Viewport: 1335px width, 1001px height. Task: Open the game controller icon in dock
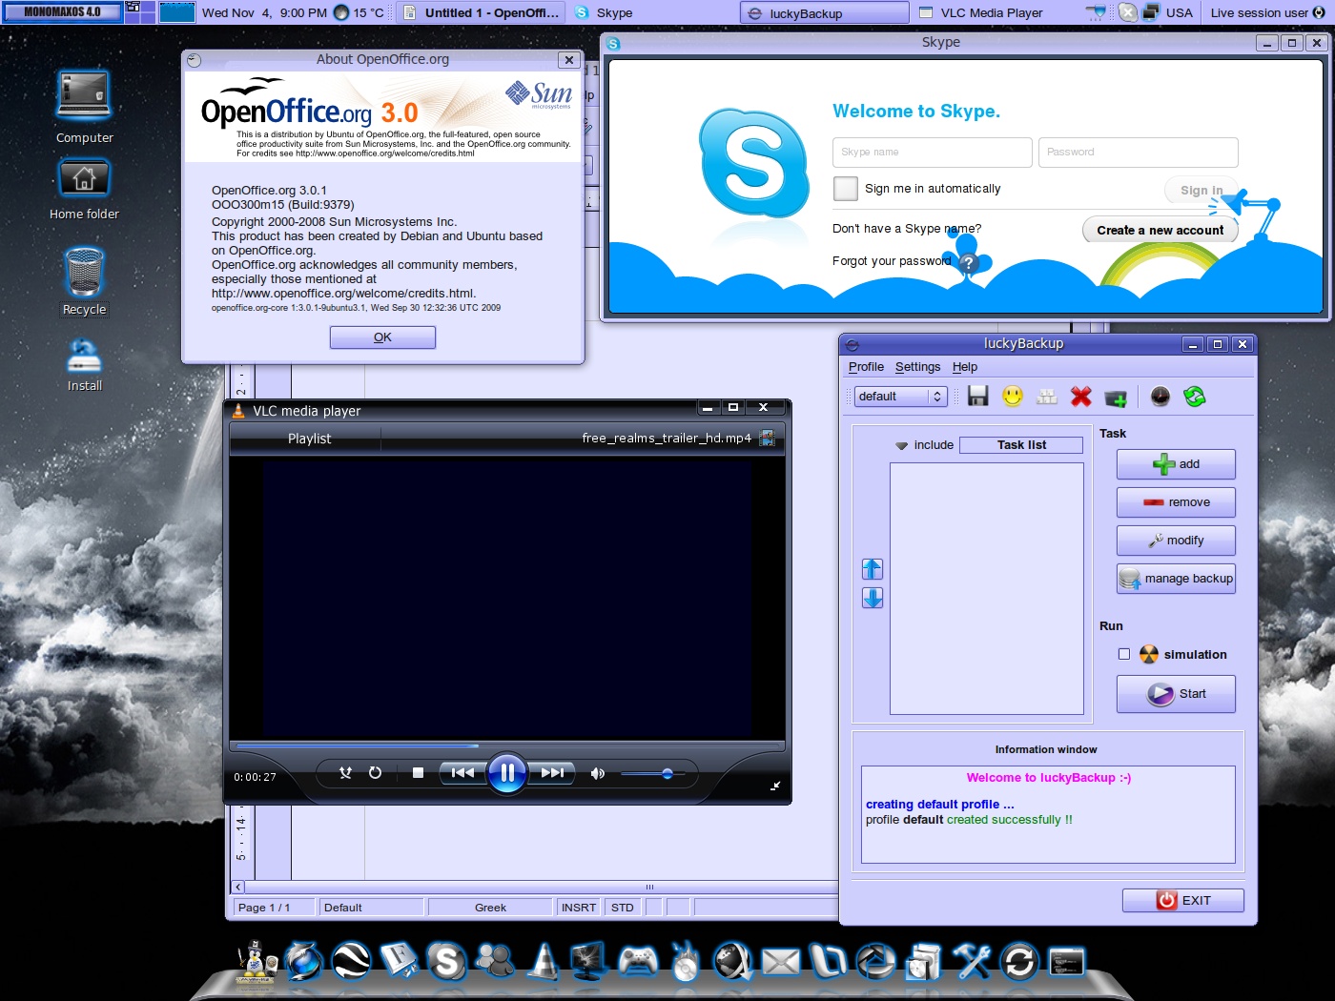[x=637, y=961]
